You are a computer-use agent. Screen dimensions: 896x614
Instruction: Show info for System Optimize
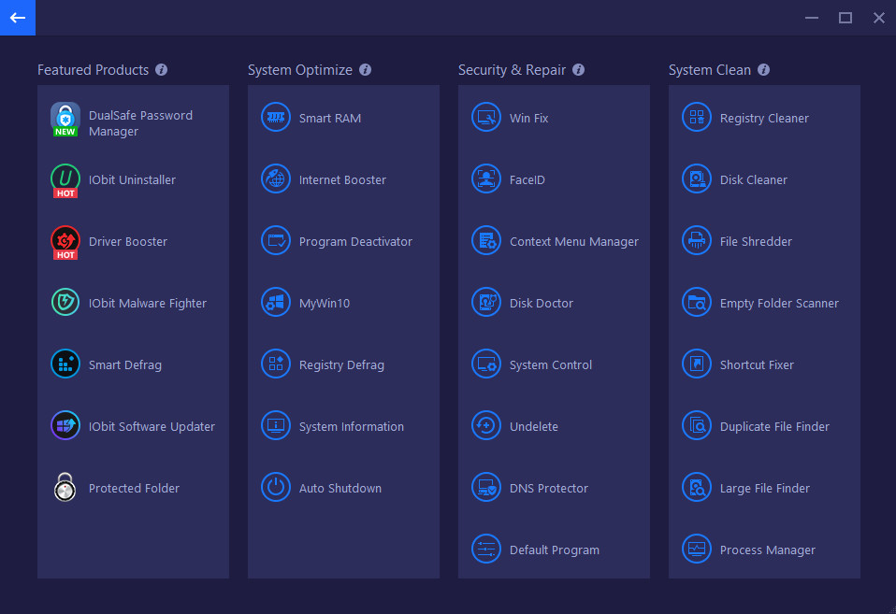365,70
